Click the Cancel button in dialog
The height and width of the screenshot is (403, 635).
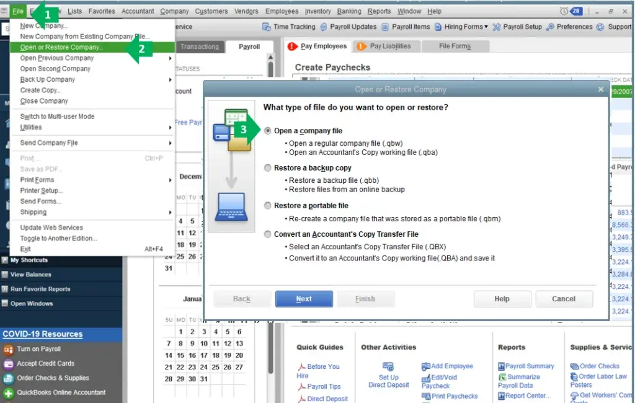coord(564,299)
